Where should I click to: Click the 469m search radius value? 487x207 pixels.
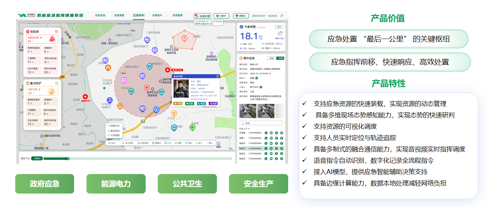37,158
